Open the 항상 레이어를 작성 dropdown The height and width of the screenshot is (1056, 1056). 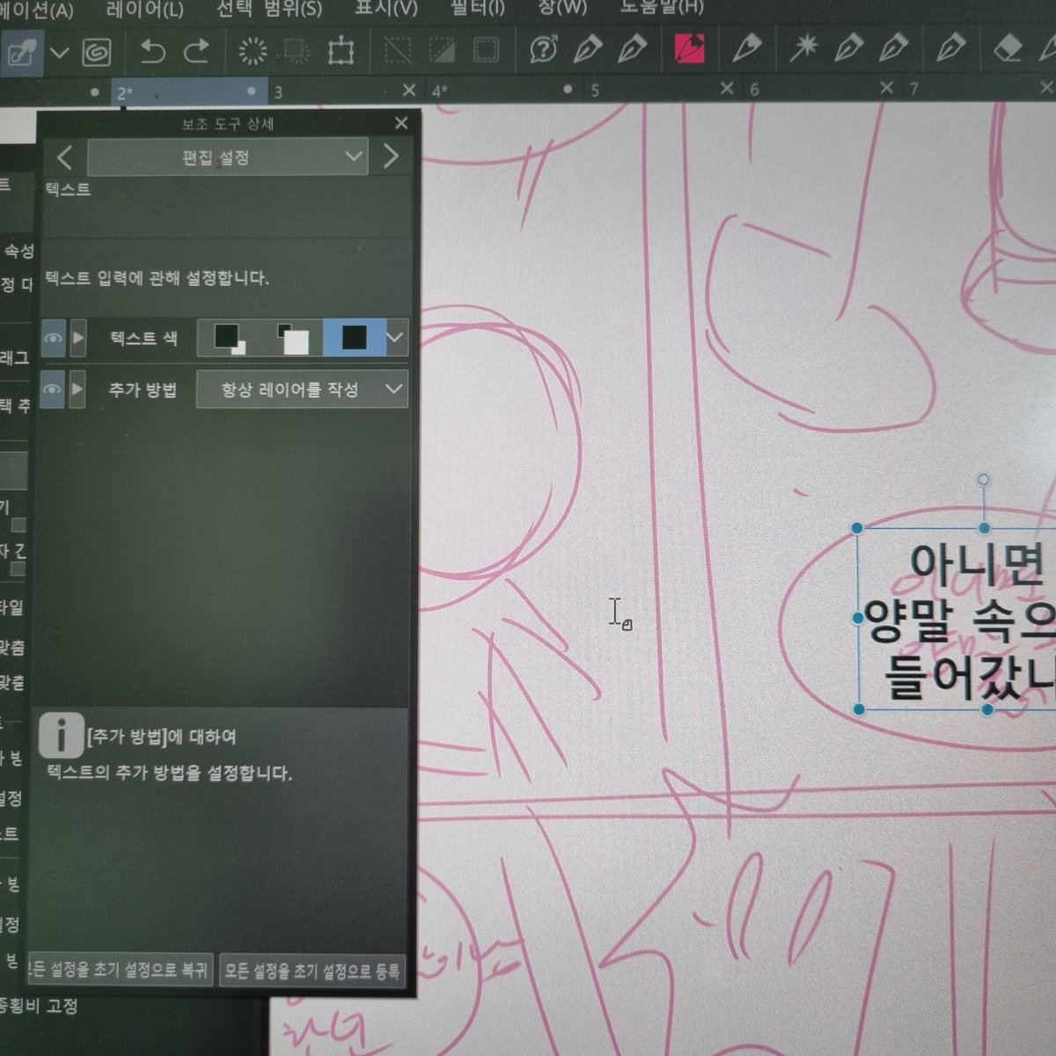click(302, 389)
